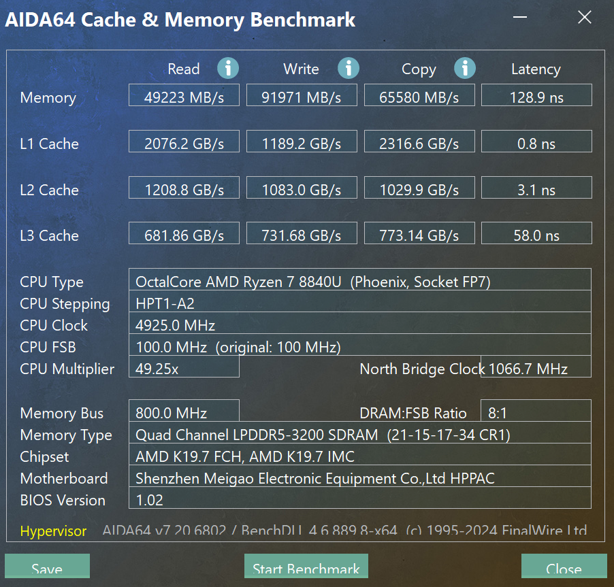Click the Memory Latency value box
This screenshot has width=614, height=587.
(x=536, y=97)
